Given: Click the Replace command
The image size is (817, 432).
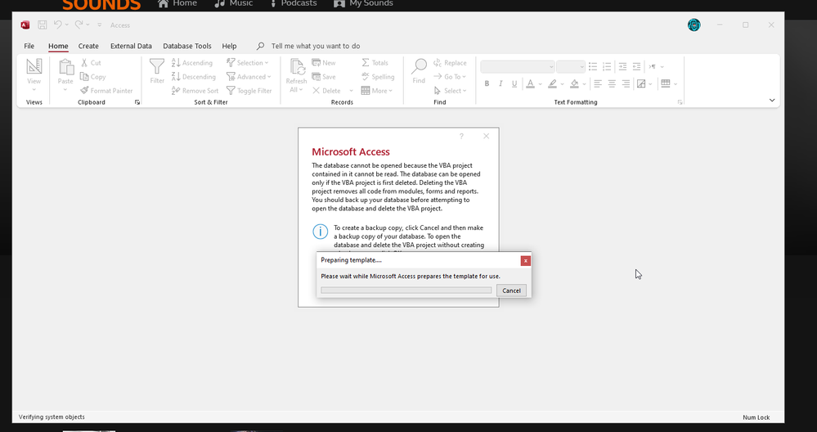Looking at the screenshot, I should tap(450, 62).
